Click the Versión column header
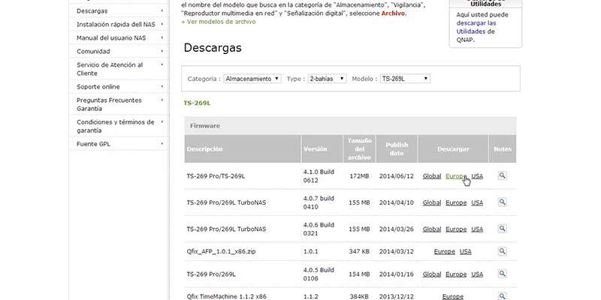The width and height of the screenshot is (601, 300). [322, 148]
